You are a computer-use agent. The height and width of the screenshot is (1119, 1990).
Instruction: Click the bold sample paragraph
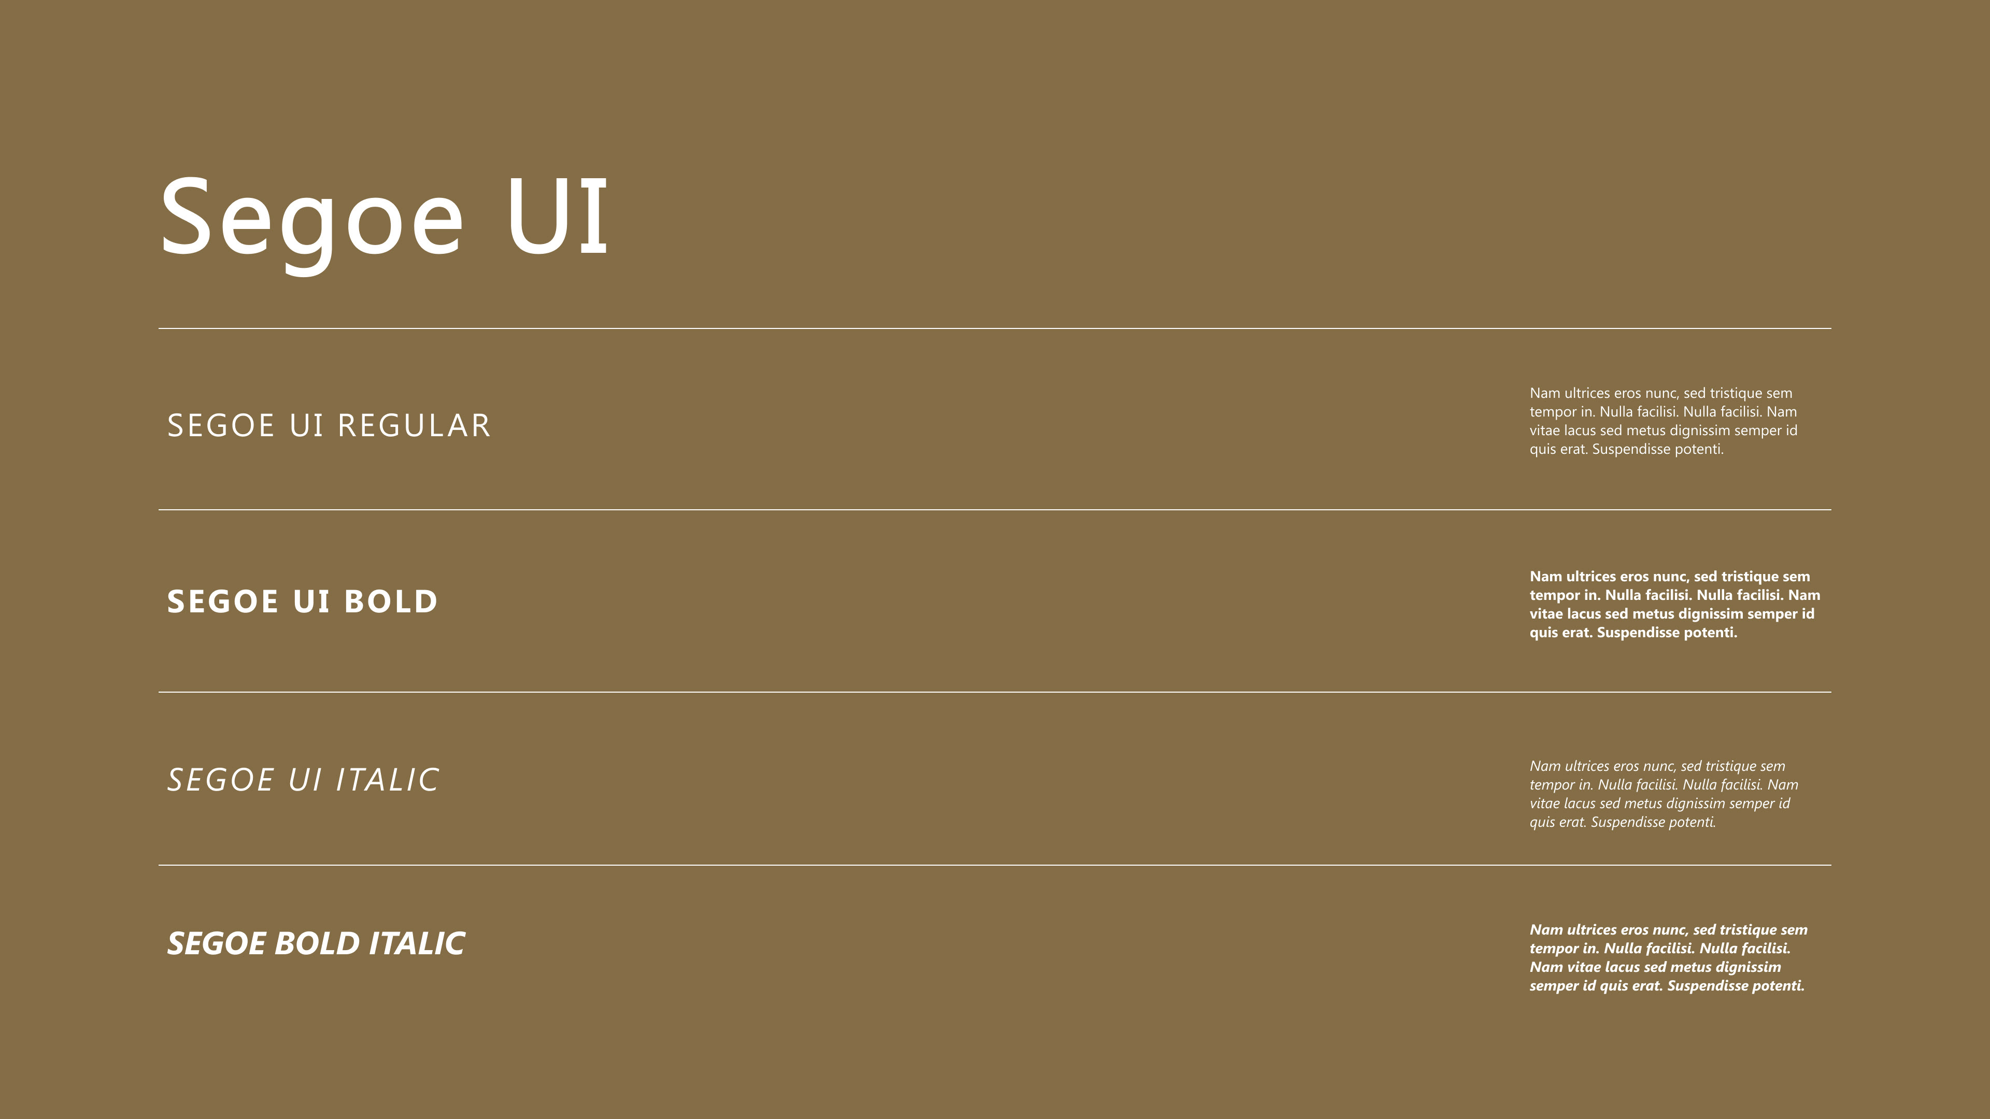1675,605
